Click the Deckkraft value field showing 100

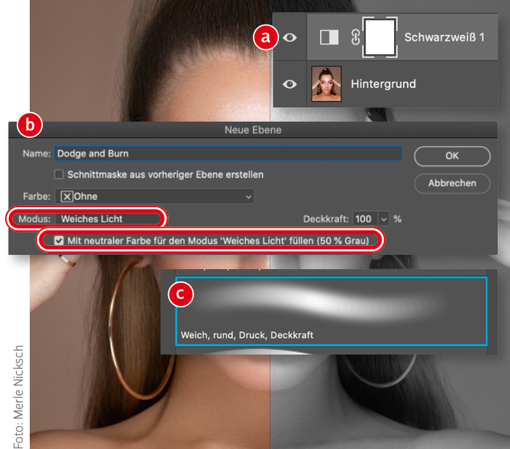365,219
